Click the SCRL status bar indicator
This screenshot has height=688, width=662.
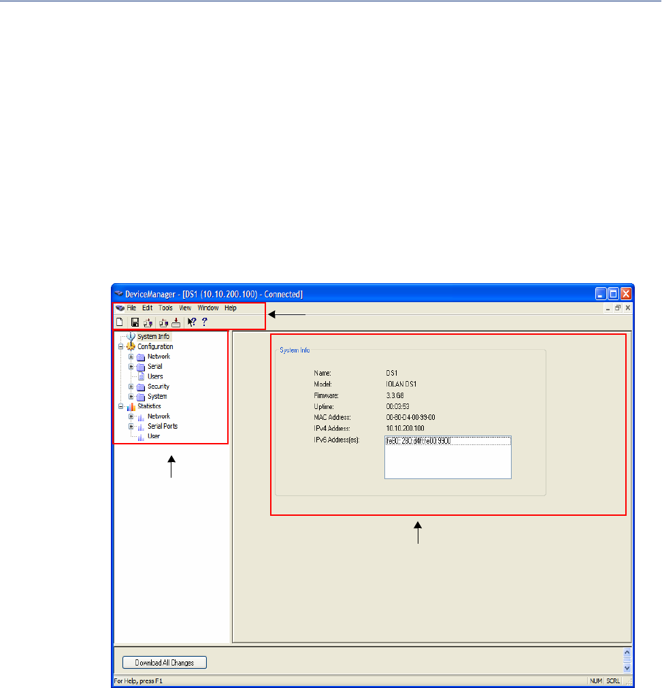coord(613,681)
